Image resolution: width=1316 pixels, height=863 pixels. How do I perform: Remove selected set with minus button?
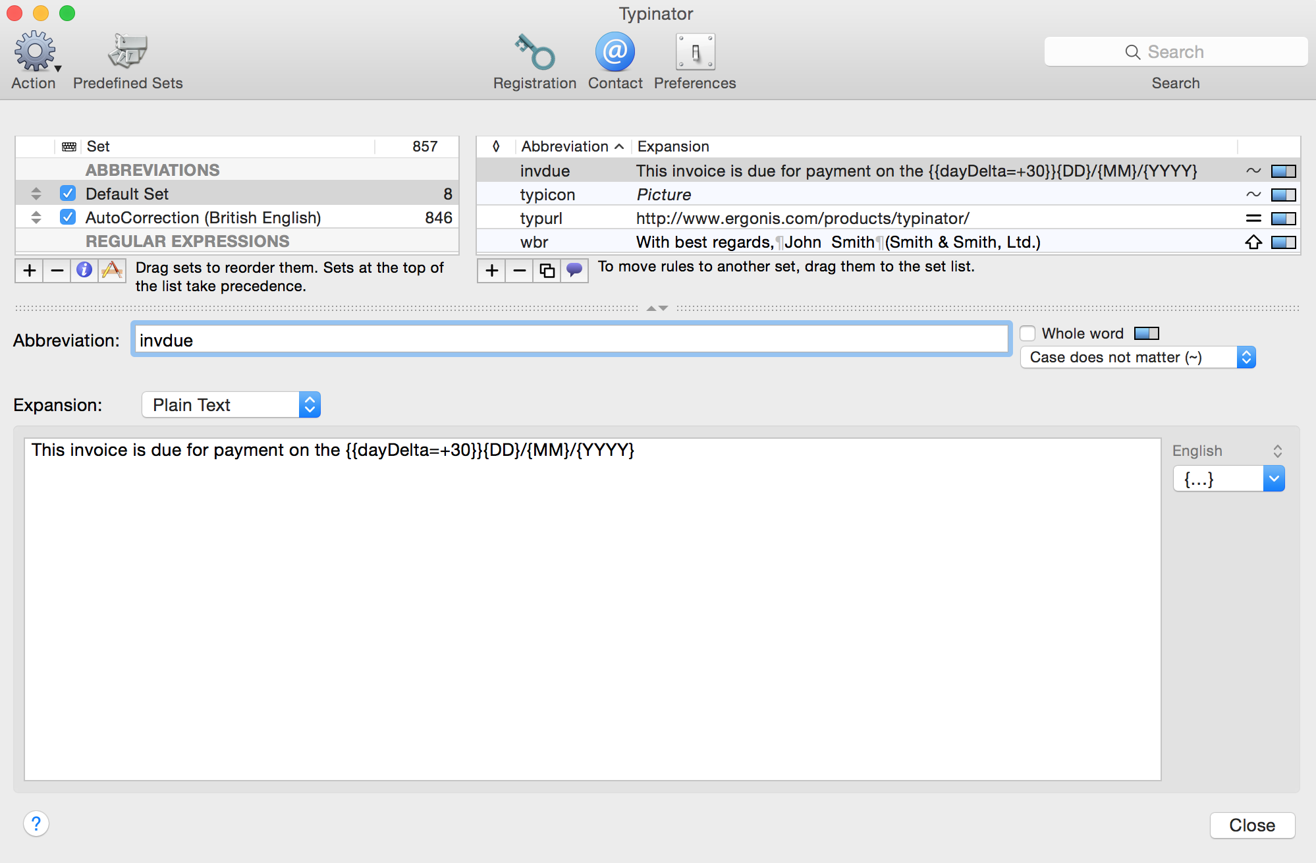(x=57, y=270)
